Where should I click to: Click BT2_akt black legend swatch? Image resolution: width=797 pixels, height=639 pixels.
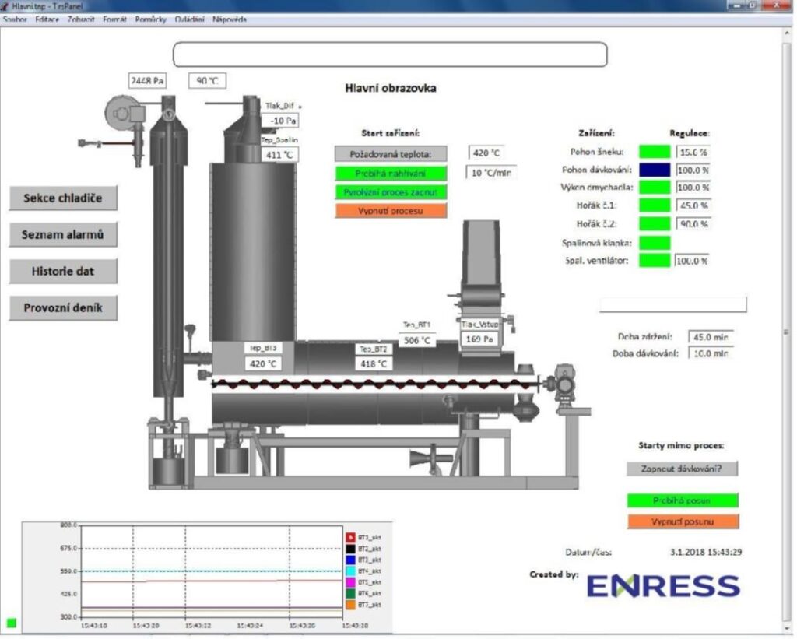350,549
